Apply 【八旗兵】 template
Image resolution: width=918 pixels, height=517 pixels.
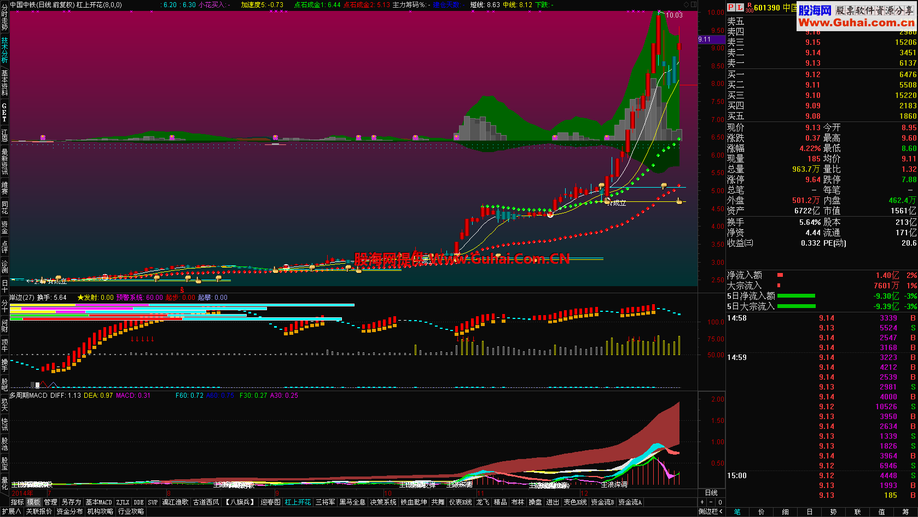[x=240, y=502]
